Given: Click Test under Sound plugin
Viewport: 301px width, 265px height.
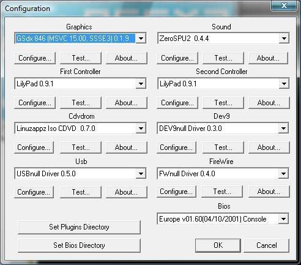Looking at the screenshot, I should tap(223, 58).
